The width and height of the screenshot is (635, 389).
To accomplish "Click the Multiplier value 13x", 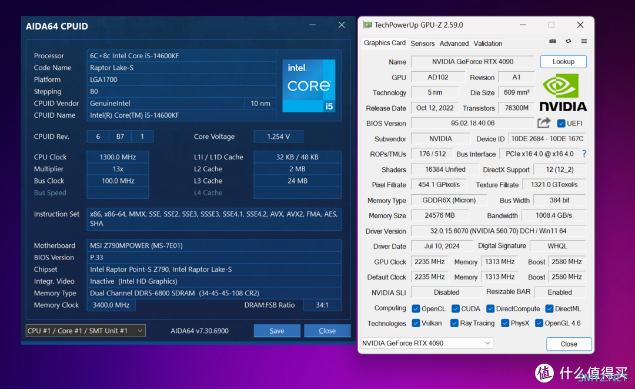I will [118, 169].
